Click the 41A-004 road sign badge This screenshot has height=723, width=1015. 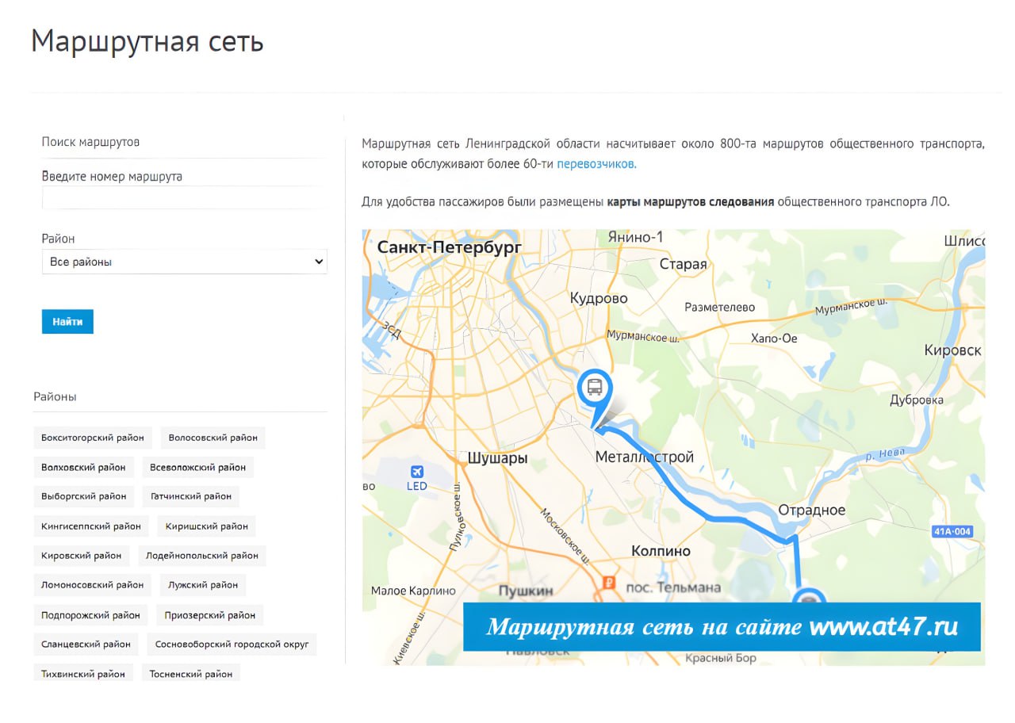click(x=952, y=532)
